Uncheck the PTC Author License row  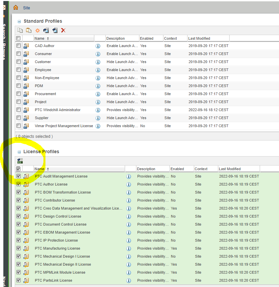[18, 184]
